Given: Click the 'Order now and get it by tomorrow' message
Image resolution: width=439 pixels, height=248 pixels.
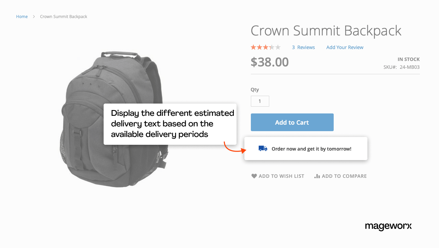Looking at the screenshot, I should point(311,149).
